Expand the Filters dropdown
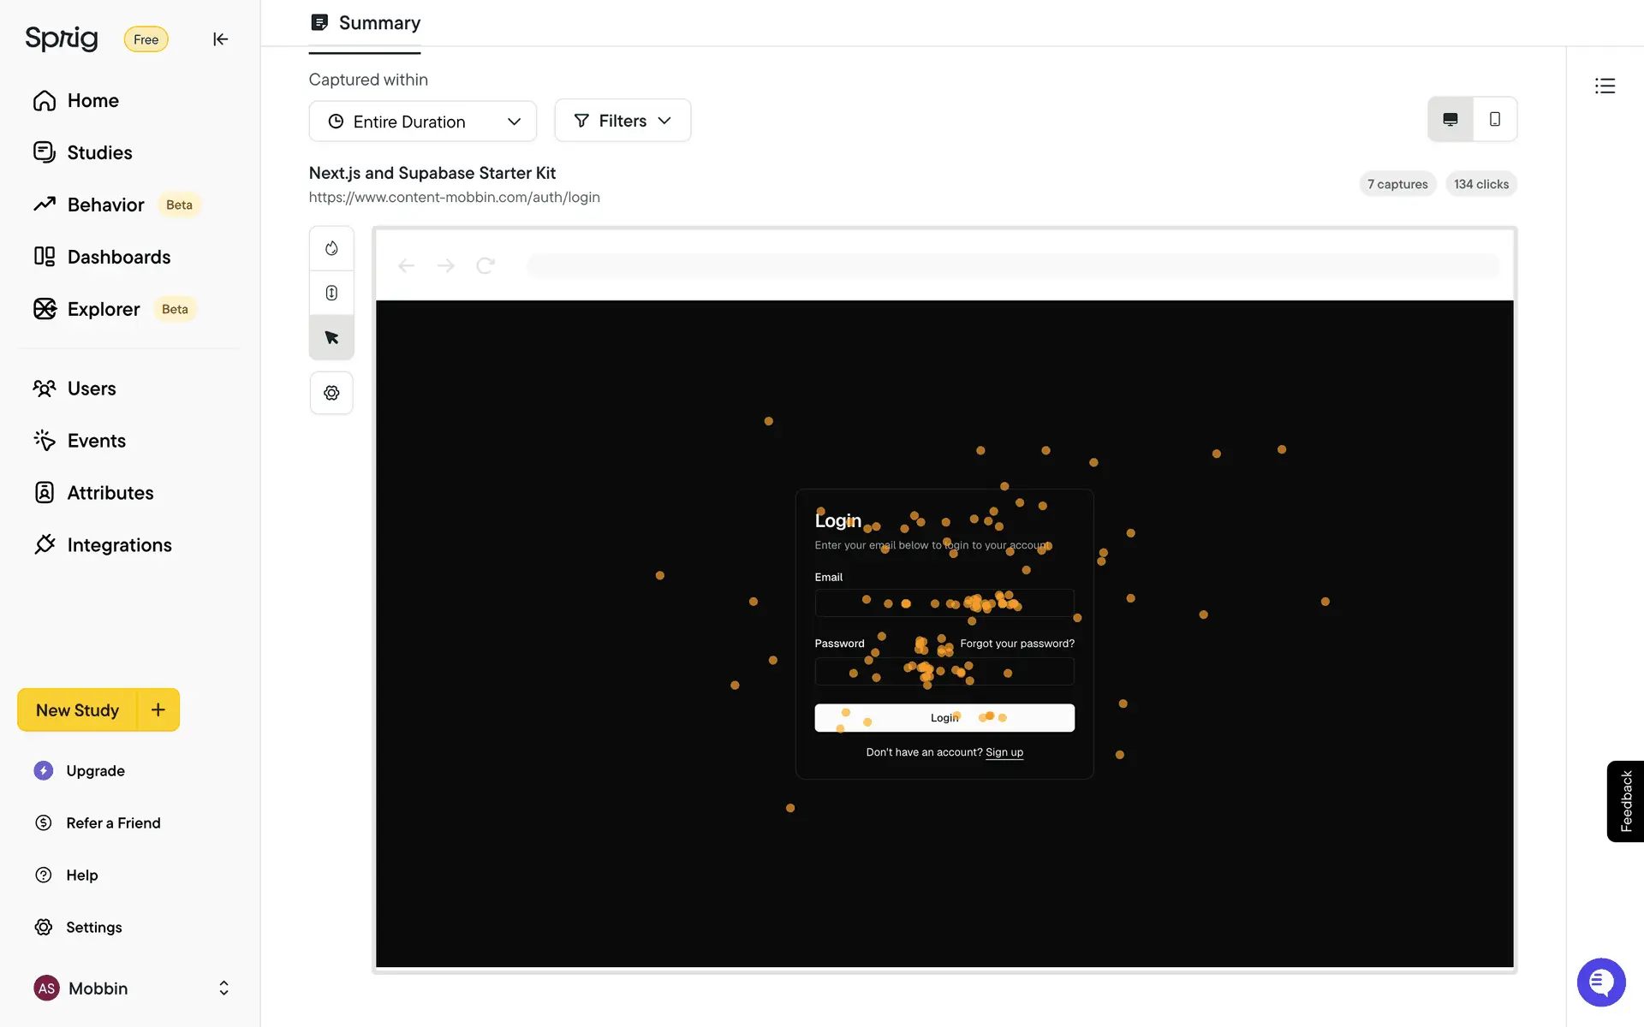1644x1027 pixels. 622,121
